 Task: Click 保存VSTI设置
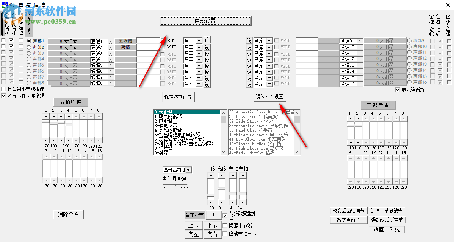point(178,97)
